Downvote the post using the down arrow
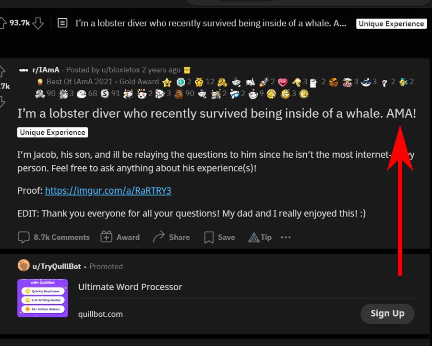The image size is (432, 346). click(38, 23)
